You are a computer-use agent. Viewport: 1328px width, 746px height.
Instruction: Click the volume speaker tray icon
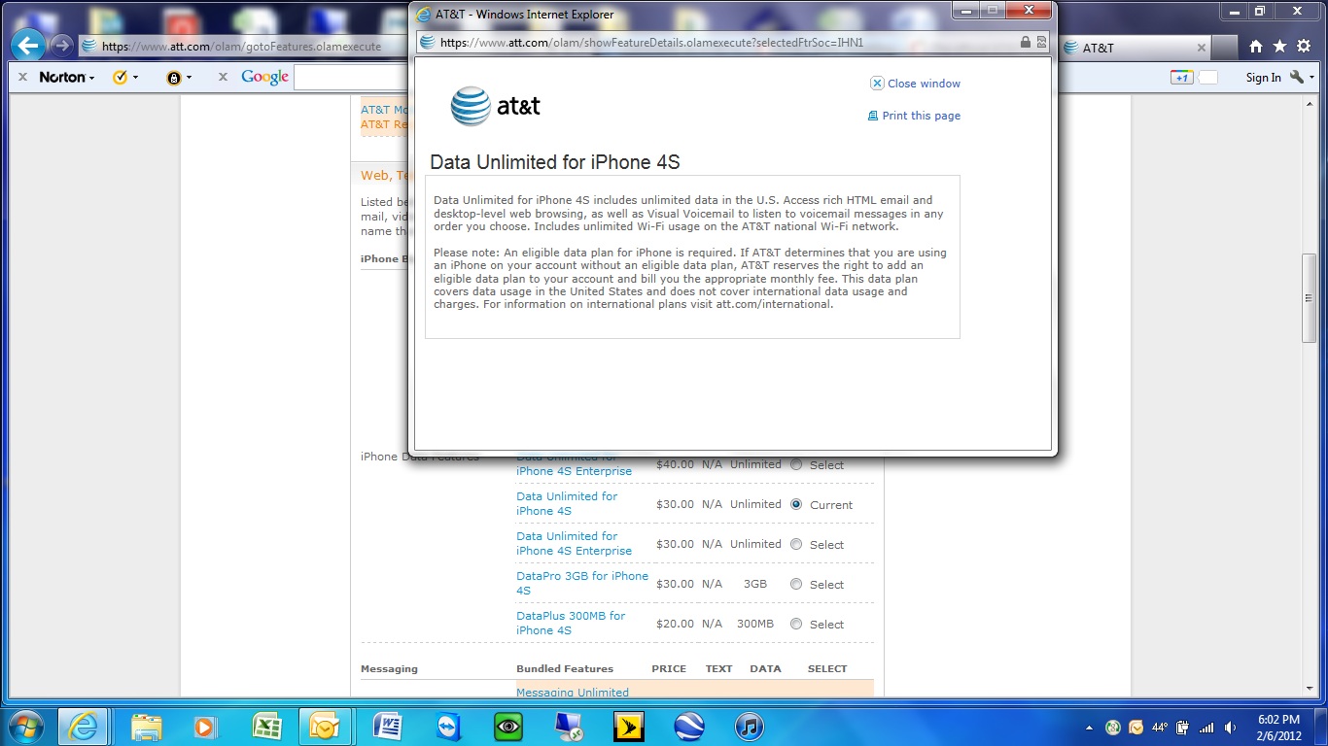(x=1230, y=728)
